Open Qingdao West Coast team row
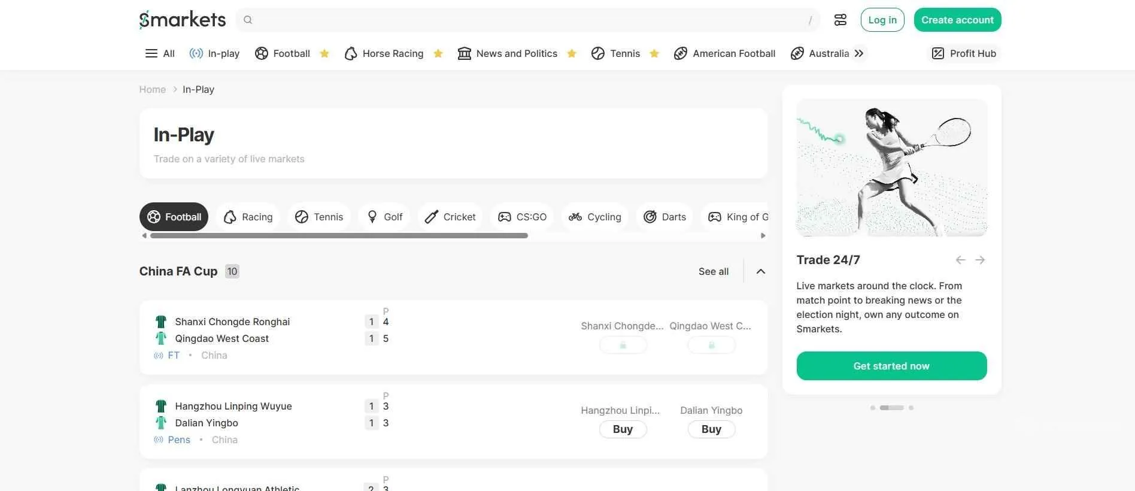Image resolution: width=1135 pixels, height=491 pixels. pos(221,338)
